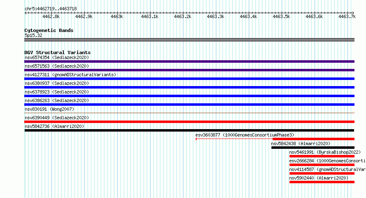Click the Cytogenetic Bands track title

[49, 30]
